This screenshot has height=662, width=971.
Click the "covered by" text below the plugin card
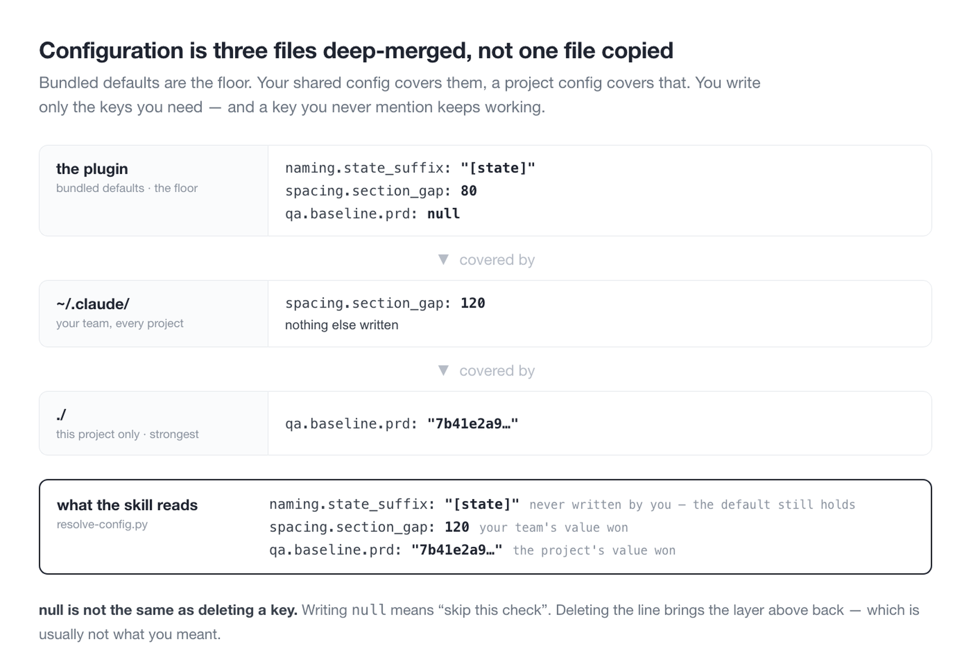pos(497,260)
